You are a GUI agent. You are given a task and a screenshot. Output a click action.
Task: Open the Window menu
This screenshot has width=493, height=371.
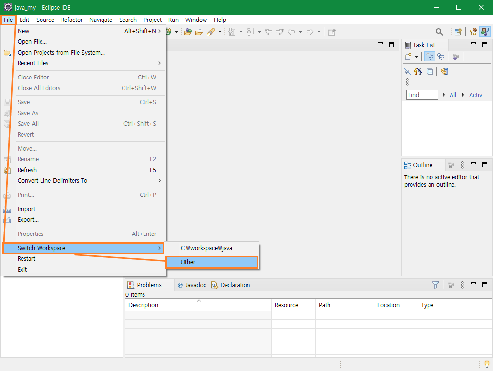(x=196, y=20)
